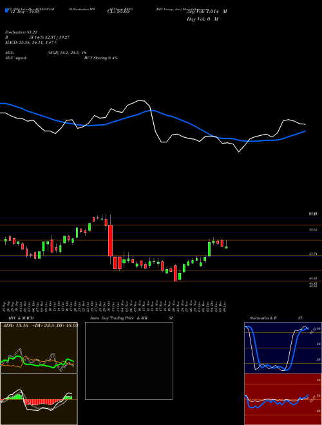322x425 pixels.
Task: Click the blue 12 Day SMA legend swatch
Action: tap(7, 11)
